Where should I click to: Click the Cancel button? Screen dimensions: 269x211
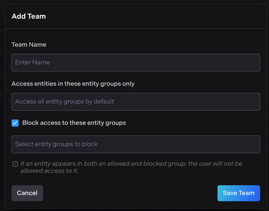pyautogui.click(x=27, y=193)
